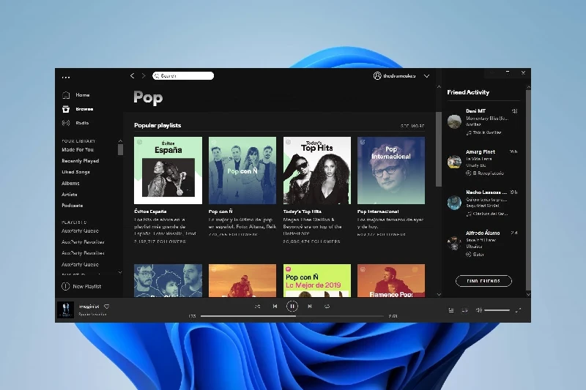Open the play queue icon
This screenshot has height=390, width=586.
[x=451, y=310]
